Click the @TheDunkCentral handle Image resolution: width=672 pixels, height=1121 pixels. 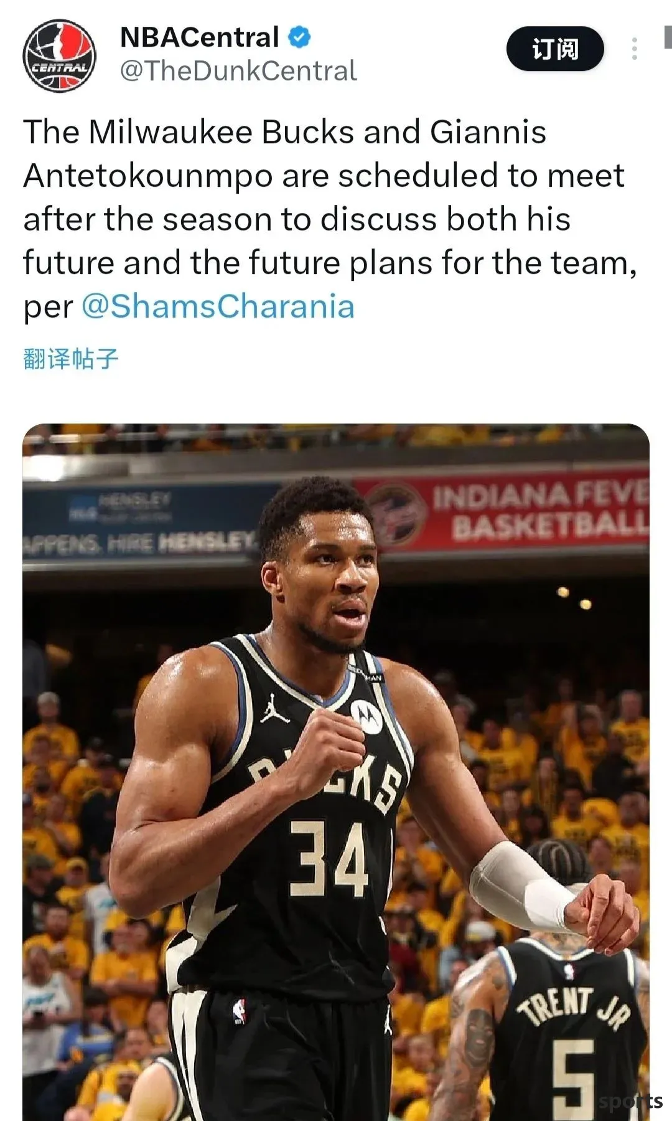[x=238, y=71]
